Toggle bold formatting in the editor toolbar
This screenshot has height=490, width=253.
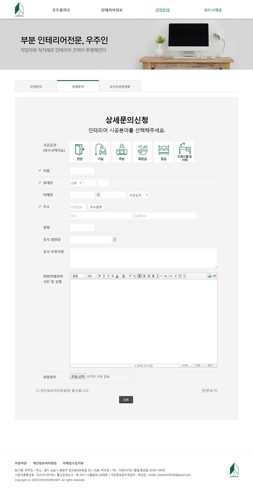(x=99, y=276)
